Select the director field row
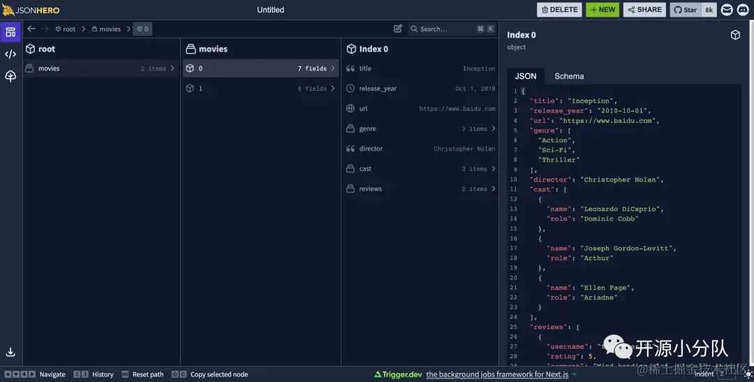This screenshot has width=754, height=382. [x=420, y=148]
